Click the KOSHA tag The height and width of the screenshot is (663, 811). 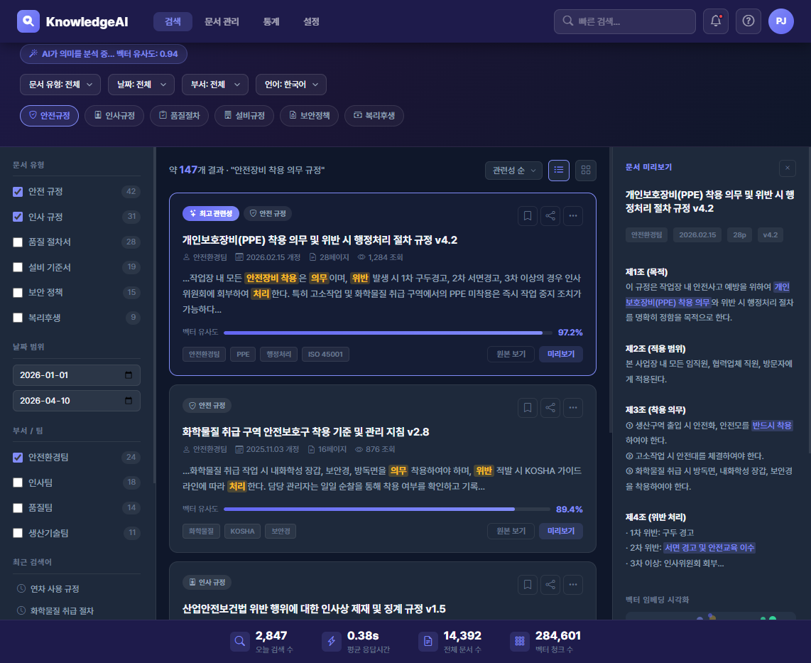[243, 532]
